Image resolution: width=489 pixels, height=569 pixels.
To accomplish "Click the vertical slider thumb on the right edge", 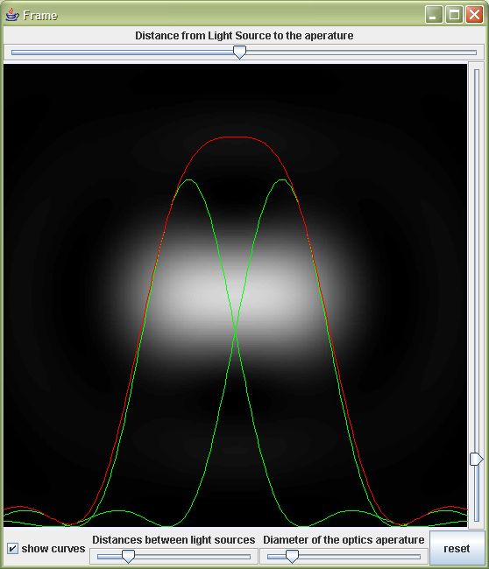I will point(476,459).
